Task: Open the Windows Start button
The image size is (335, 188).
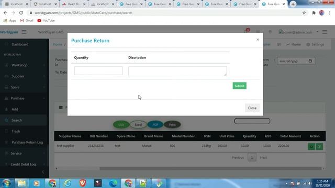Action: tap(6, 183)
